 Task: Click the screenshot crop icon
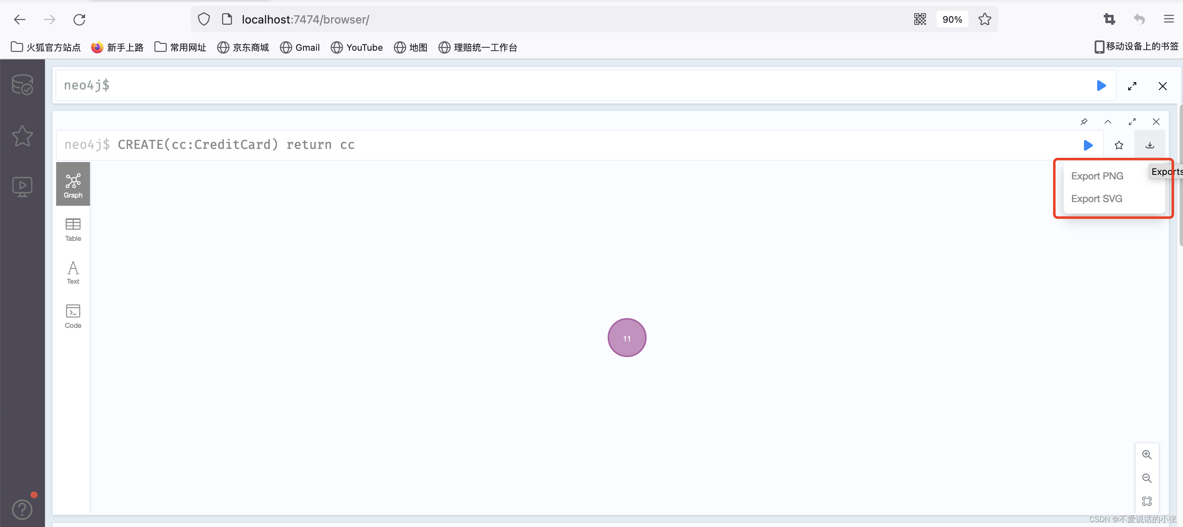[1110, 19]
